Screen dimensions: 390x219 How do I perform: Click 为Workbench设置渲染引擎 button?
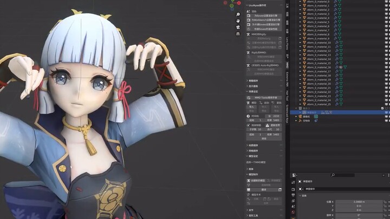(x=264, y=20)
